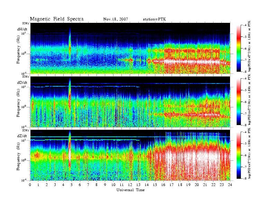Click the "dZ/dt" panel label
This screenshot has height=212, width=274.
[22, 136]
